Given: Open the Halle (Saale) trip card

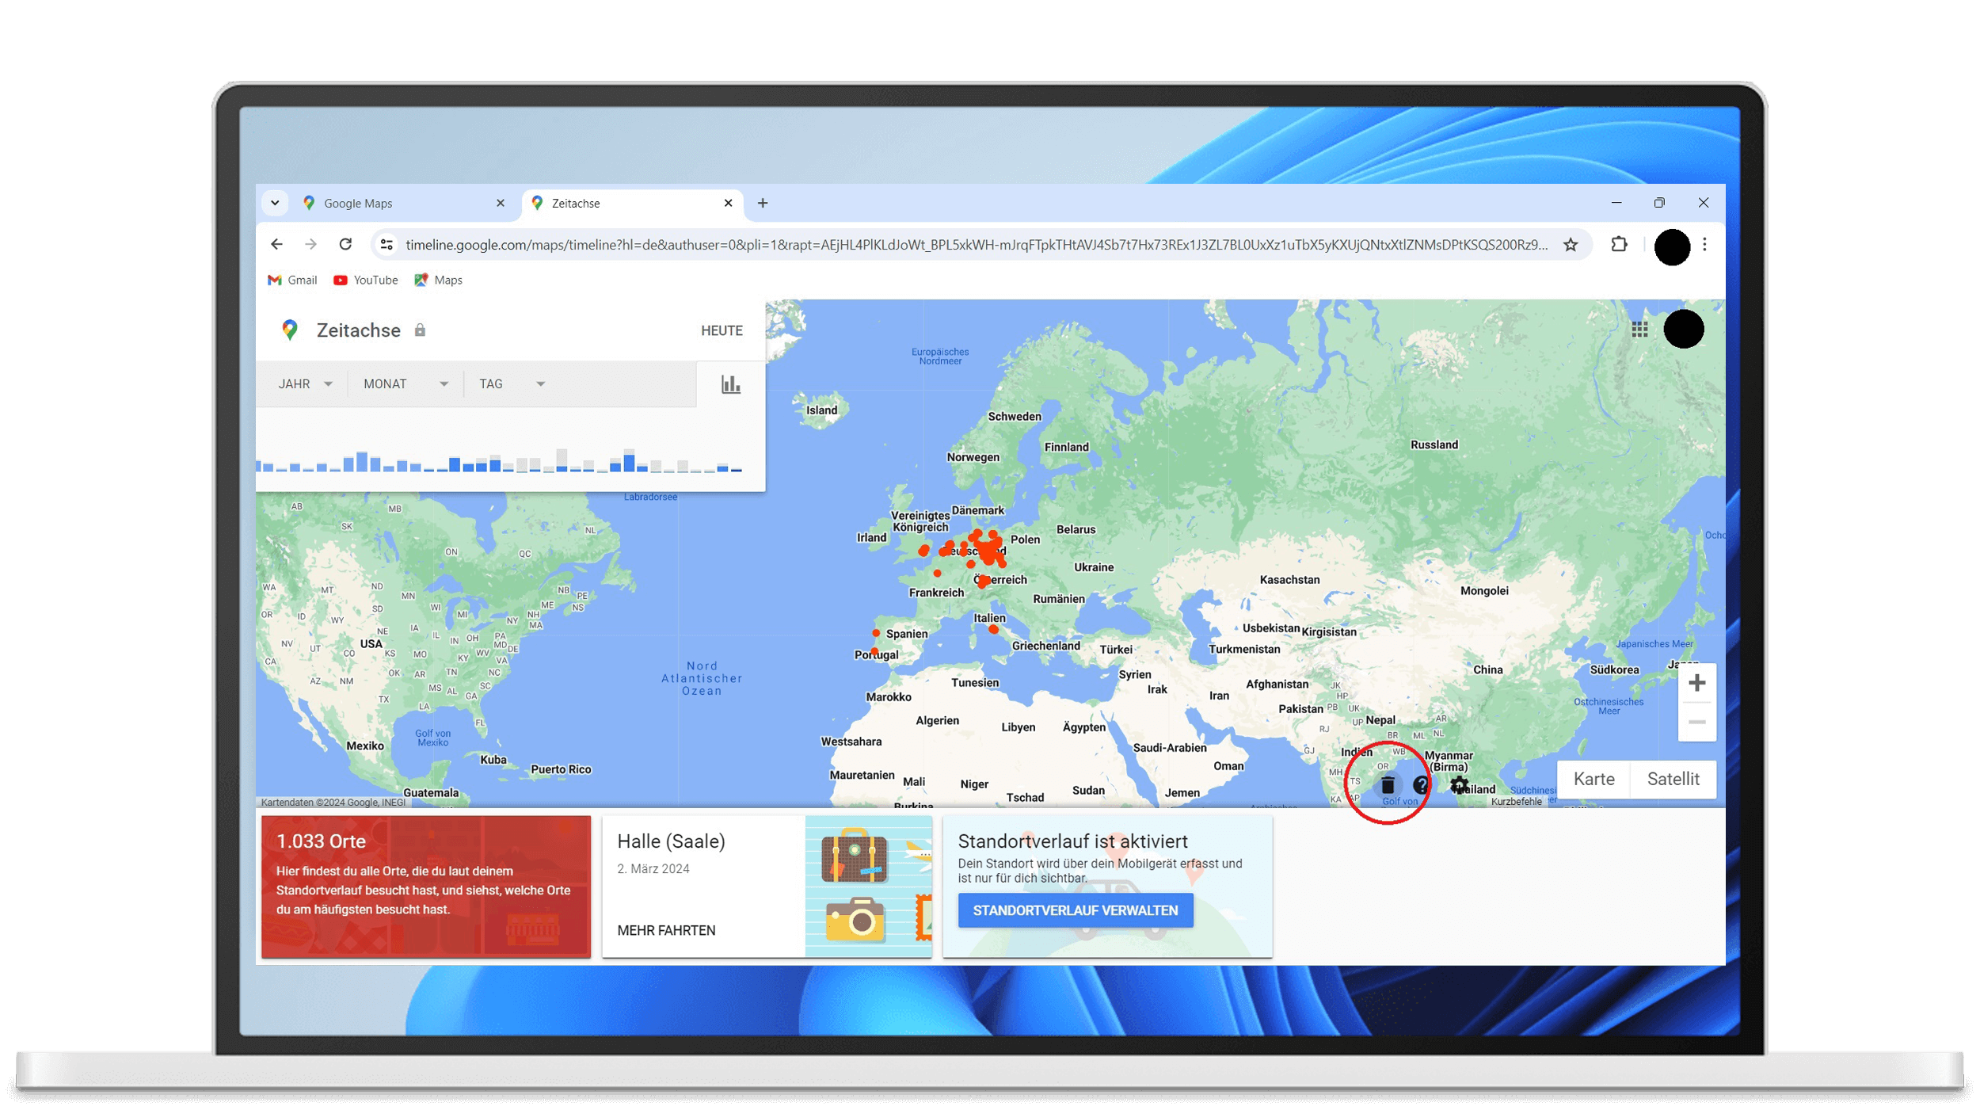Looking at the screenshot, I should tap(767, 887).
